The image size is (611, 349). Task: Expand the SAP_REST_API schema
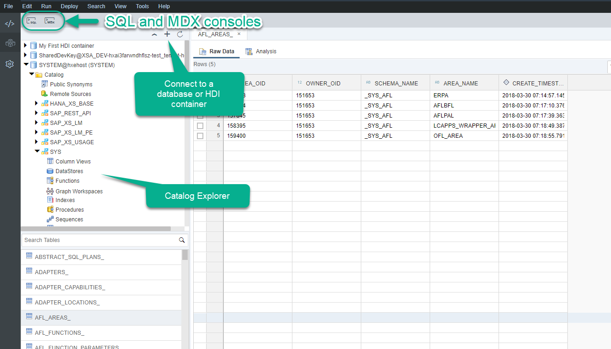point(37,113)
